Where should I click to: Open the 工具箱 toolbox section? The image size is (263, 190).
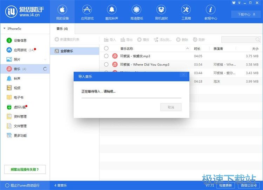click(x=186, y=12)
